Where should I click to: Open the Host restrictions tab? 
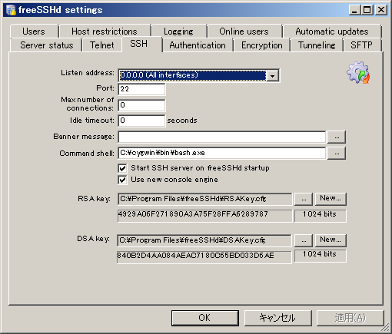click(105, 31)
